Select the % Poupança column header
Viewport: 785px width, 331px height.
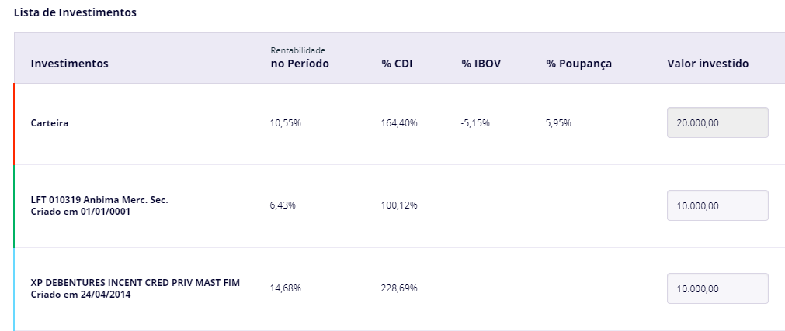click(578, 64)
